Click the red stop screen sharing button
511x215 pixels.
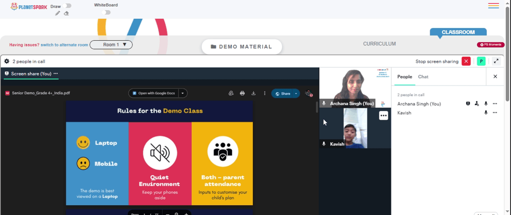click(x=466, y=61)
